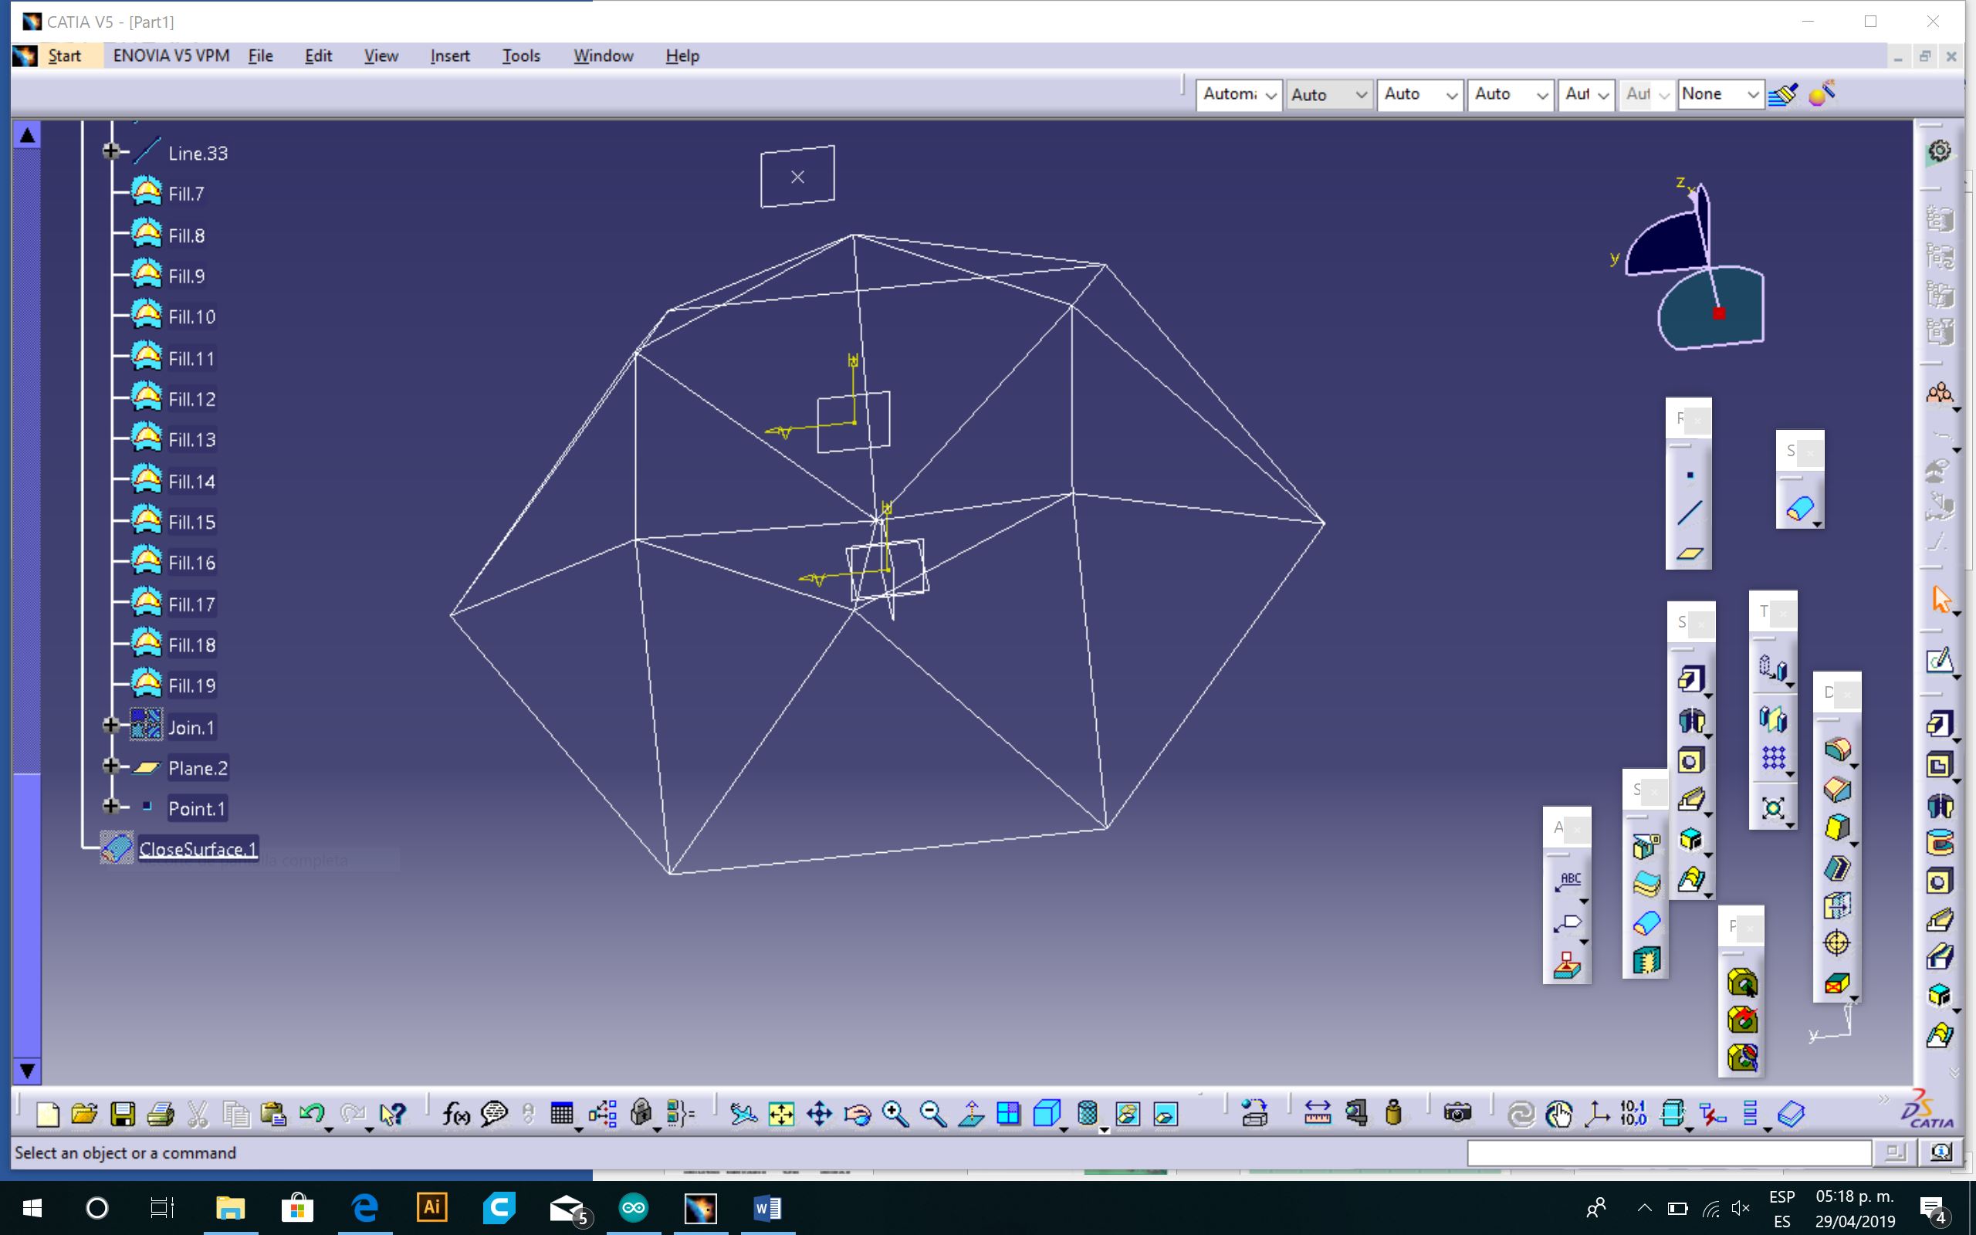Click the Pocket icon on right toolbar
The image size is (1976, 1235).
tap(1940, 766)
